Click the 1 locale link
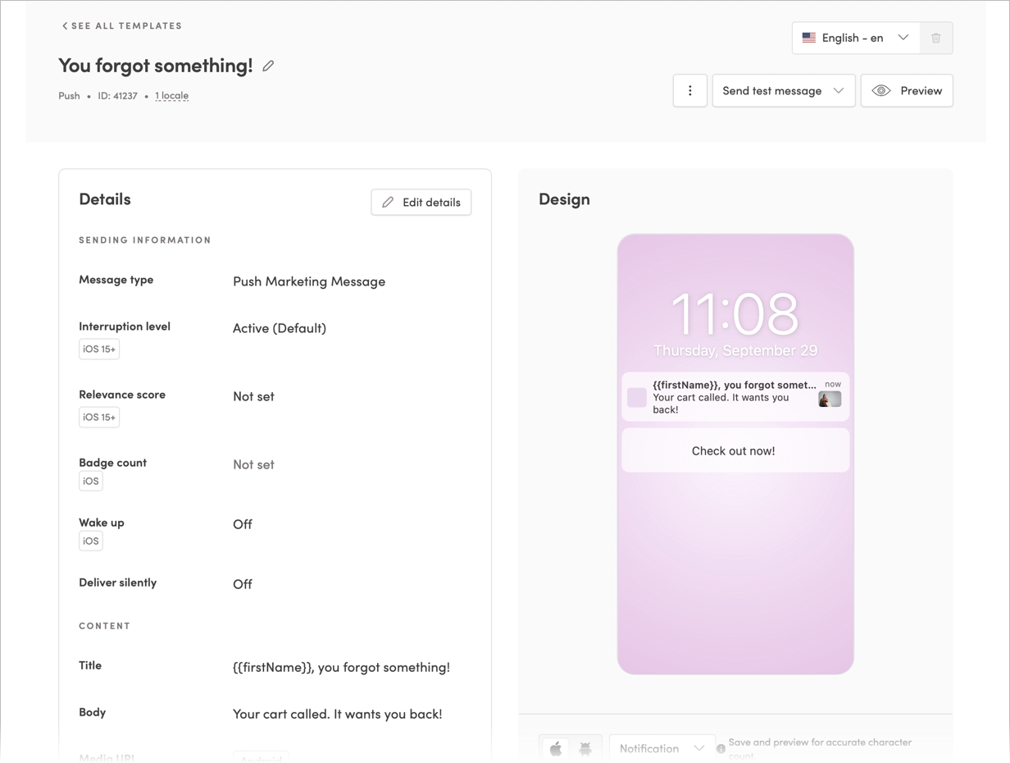The width and height of the screenshot is (1010, 763). (x=171, y=95)
